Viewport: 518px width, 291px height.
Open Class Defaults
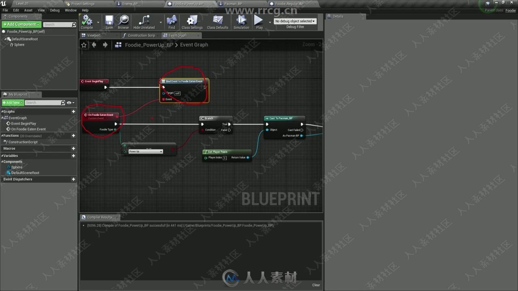pyautogui.click(x=218, y=22)
